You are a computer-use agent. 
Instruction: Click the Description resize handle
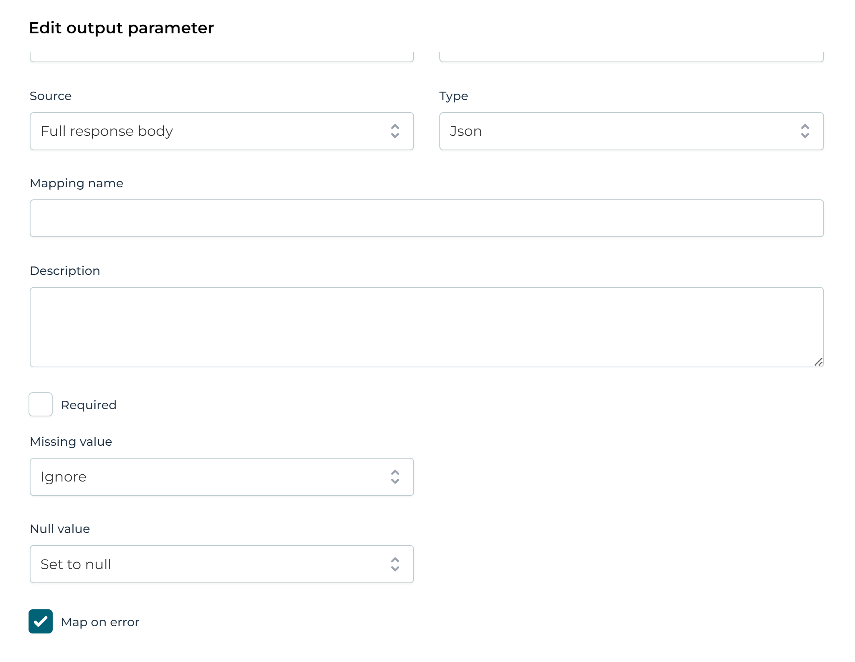818,362
